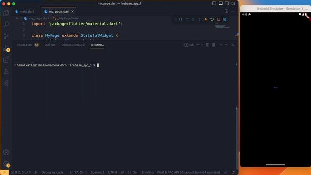Click Android Emulator window title bar
Viewport: 311px width, 175px height.
(x=276, y=9)
